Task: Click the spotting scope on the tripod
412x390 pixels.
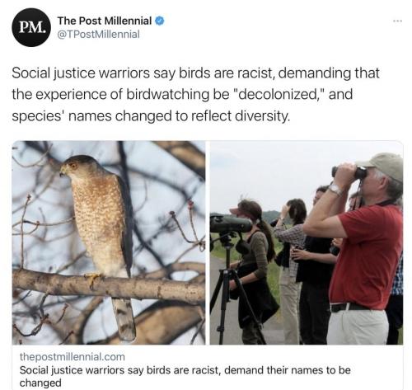Action: tap(231, 224)
